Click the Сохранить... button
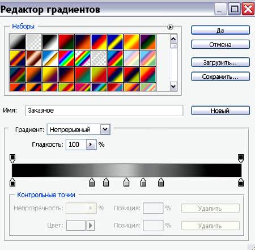The image size is (255, 250). tap(220, 77)
